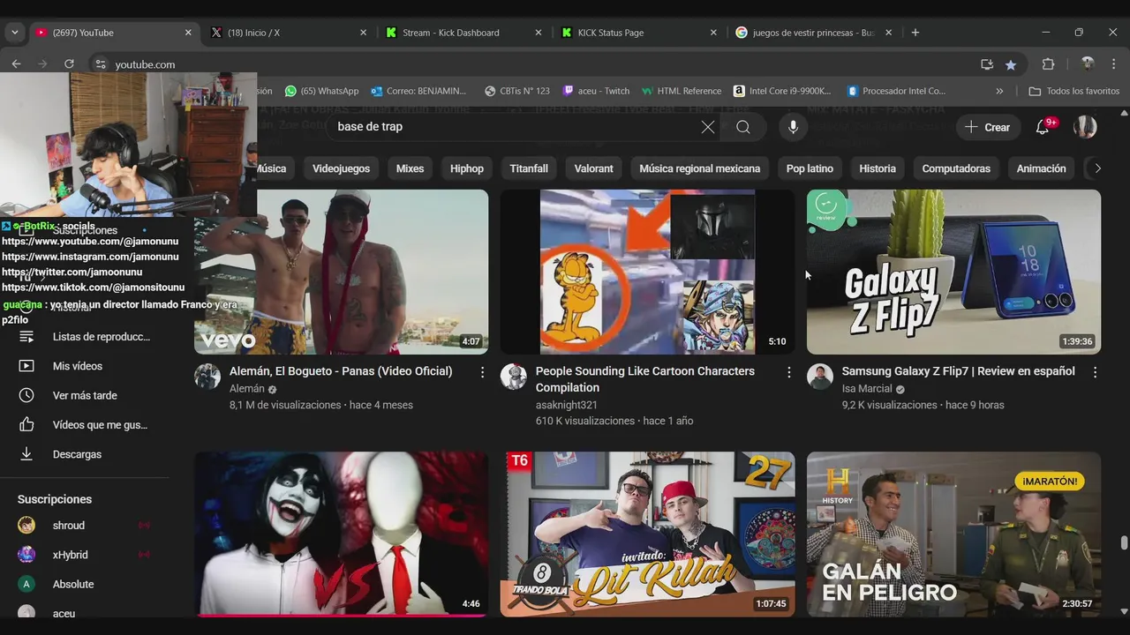Open WhatsApp bookmark
This screenshot has height=635, width=1130.
coord(321,91)
